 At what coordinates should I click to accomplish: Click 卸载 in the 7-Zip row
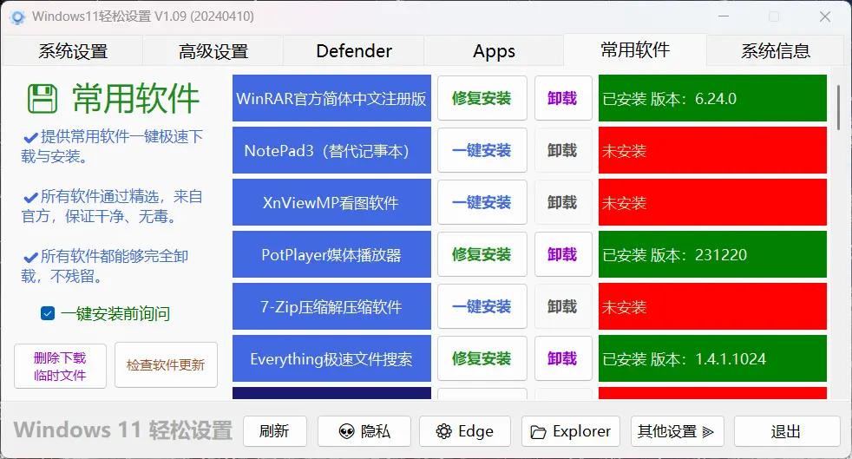tap(563, 307)
